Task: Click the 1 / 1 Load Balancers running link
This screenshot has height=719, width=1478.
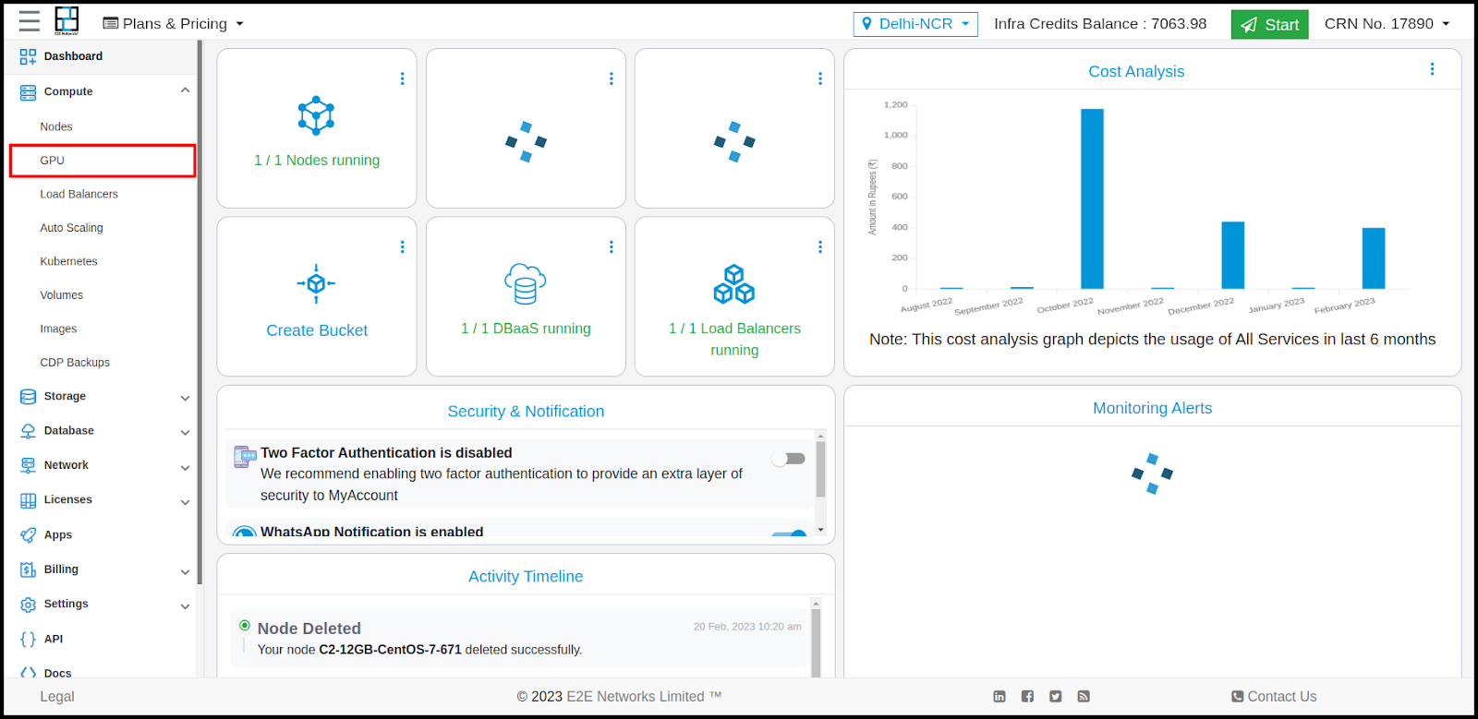Action: click(x=734, y=339)
